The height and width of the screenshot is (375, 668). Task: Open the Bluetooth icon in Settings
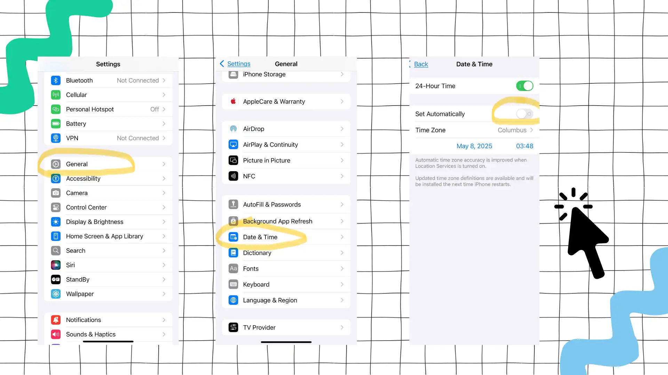tap(56, 80)
